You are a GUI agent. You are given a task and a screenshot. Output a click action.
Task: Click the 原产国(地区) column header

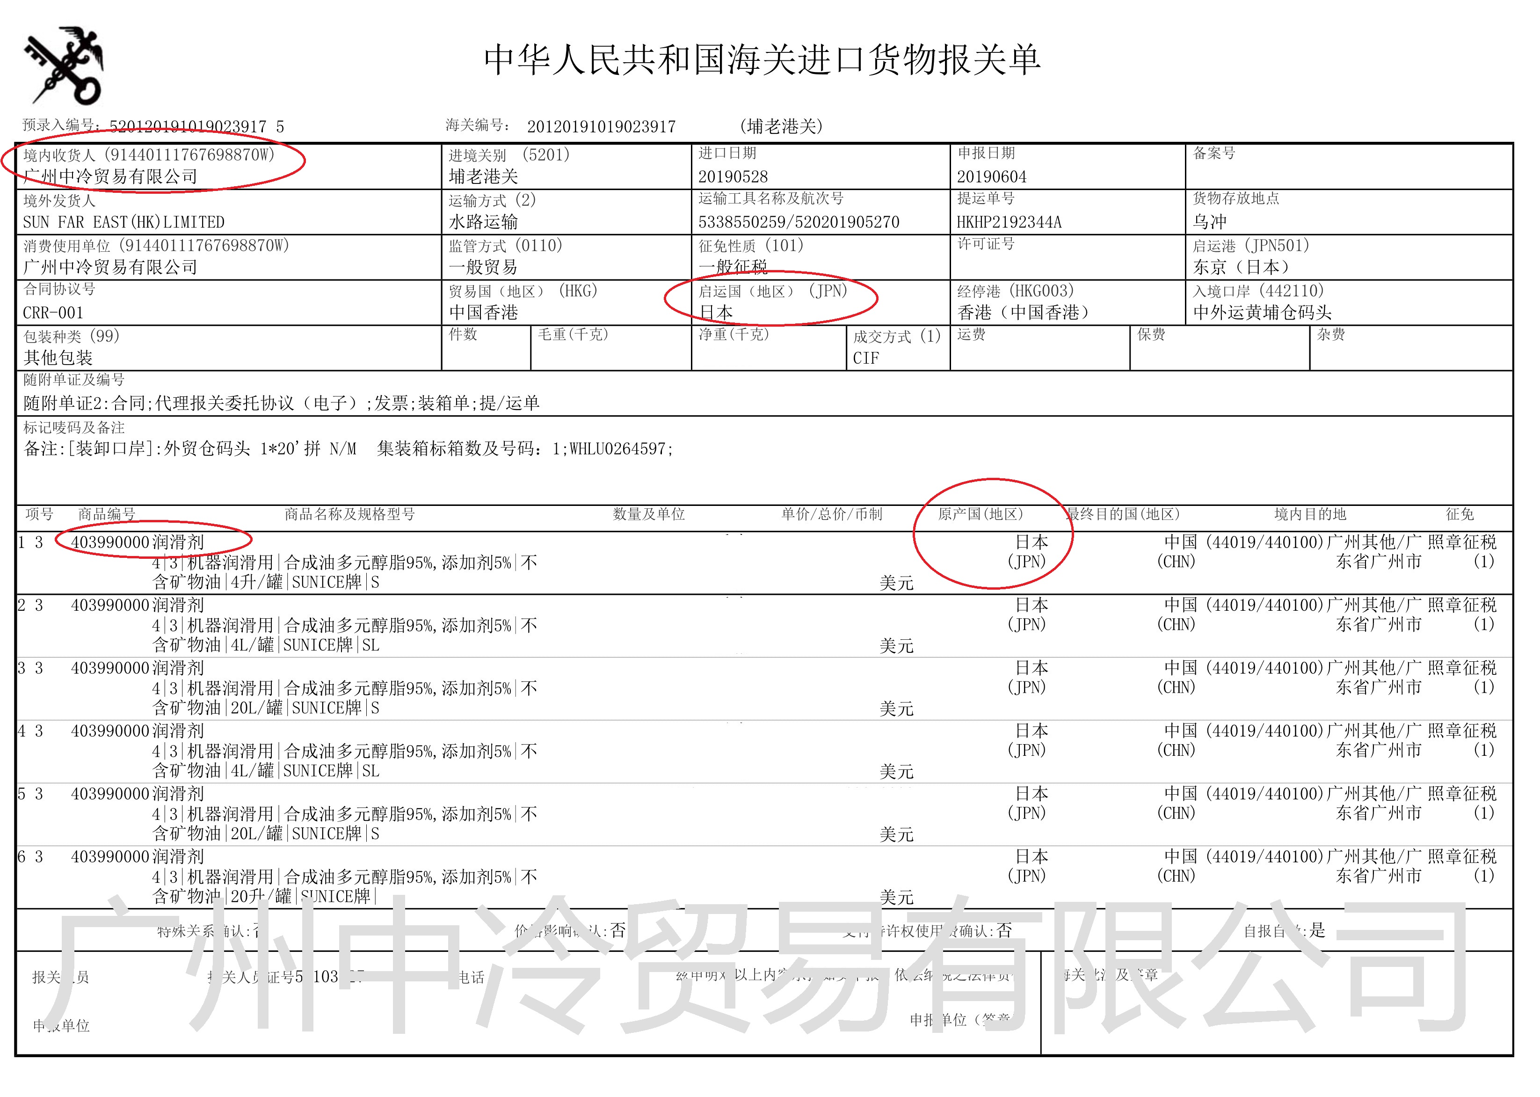(x=981, y=514)
